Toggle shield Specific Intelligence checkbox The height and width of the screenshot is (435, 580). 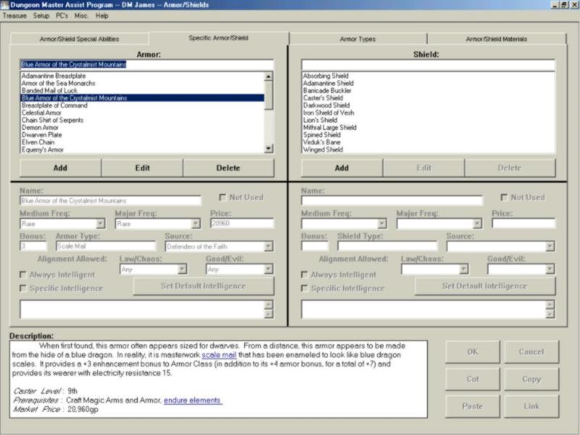coord(305,289)
